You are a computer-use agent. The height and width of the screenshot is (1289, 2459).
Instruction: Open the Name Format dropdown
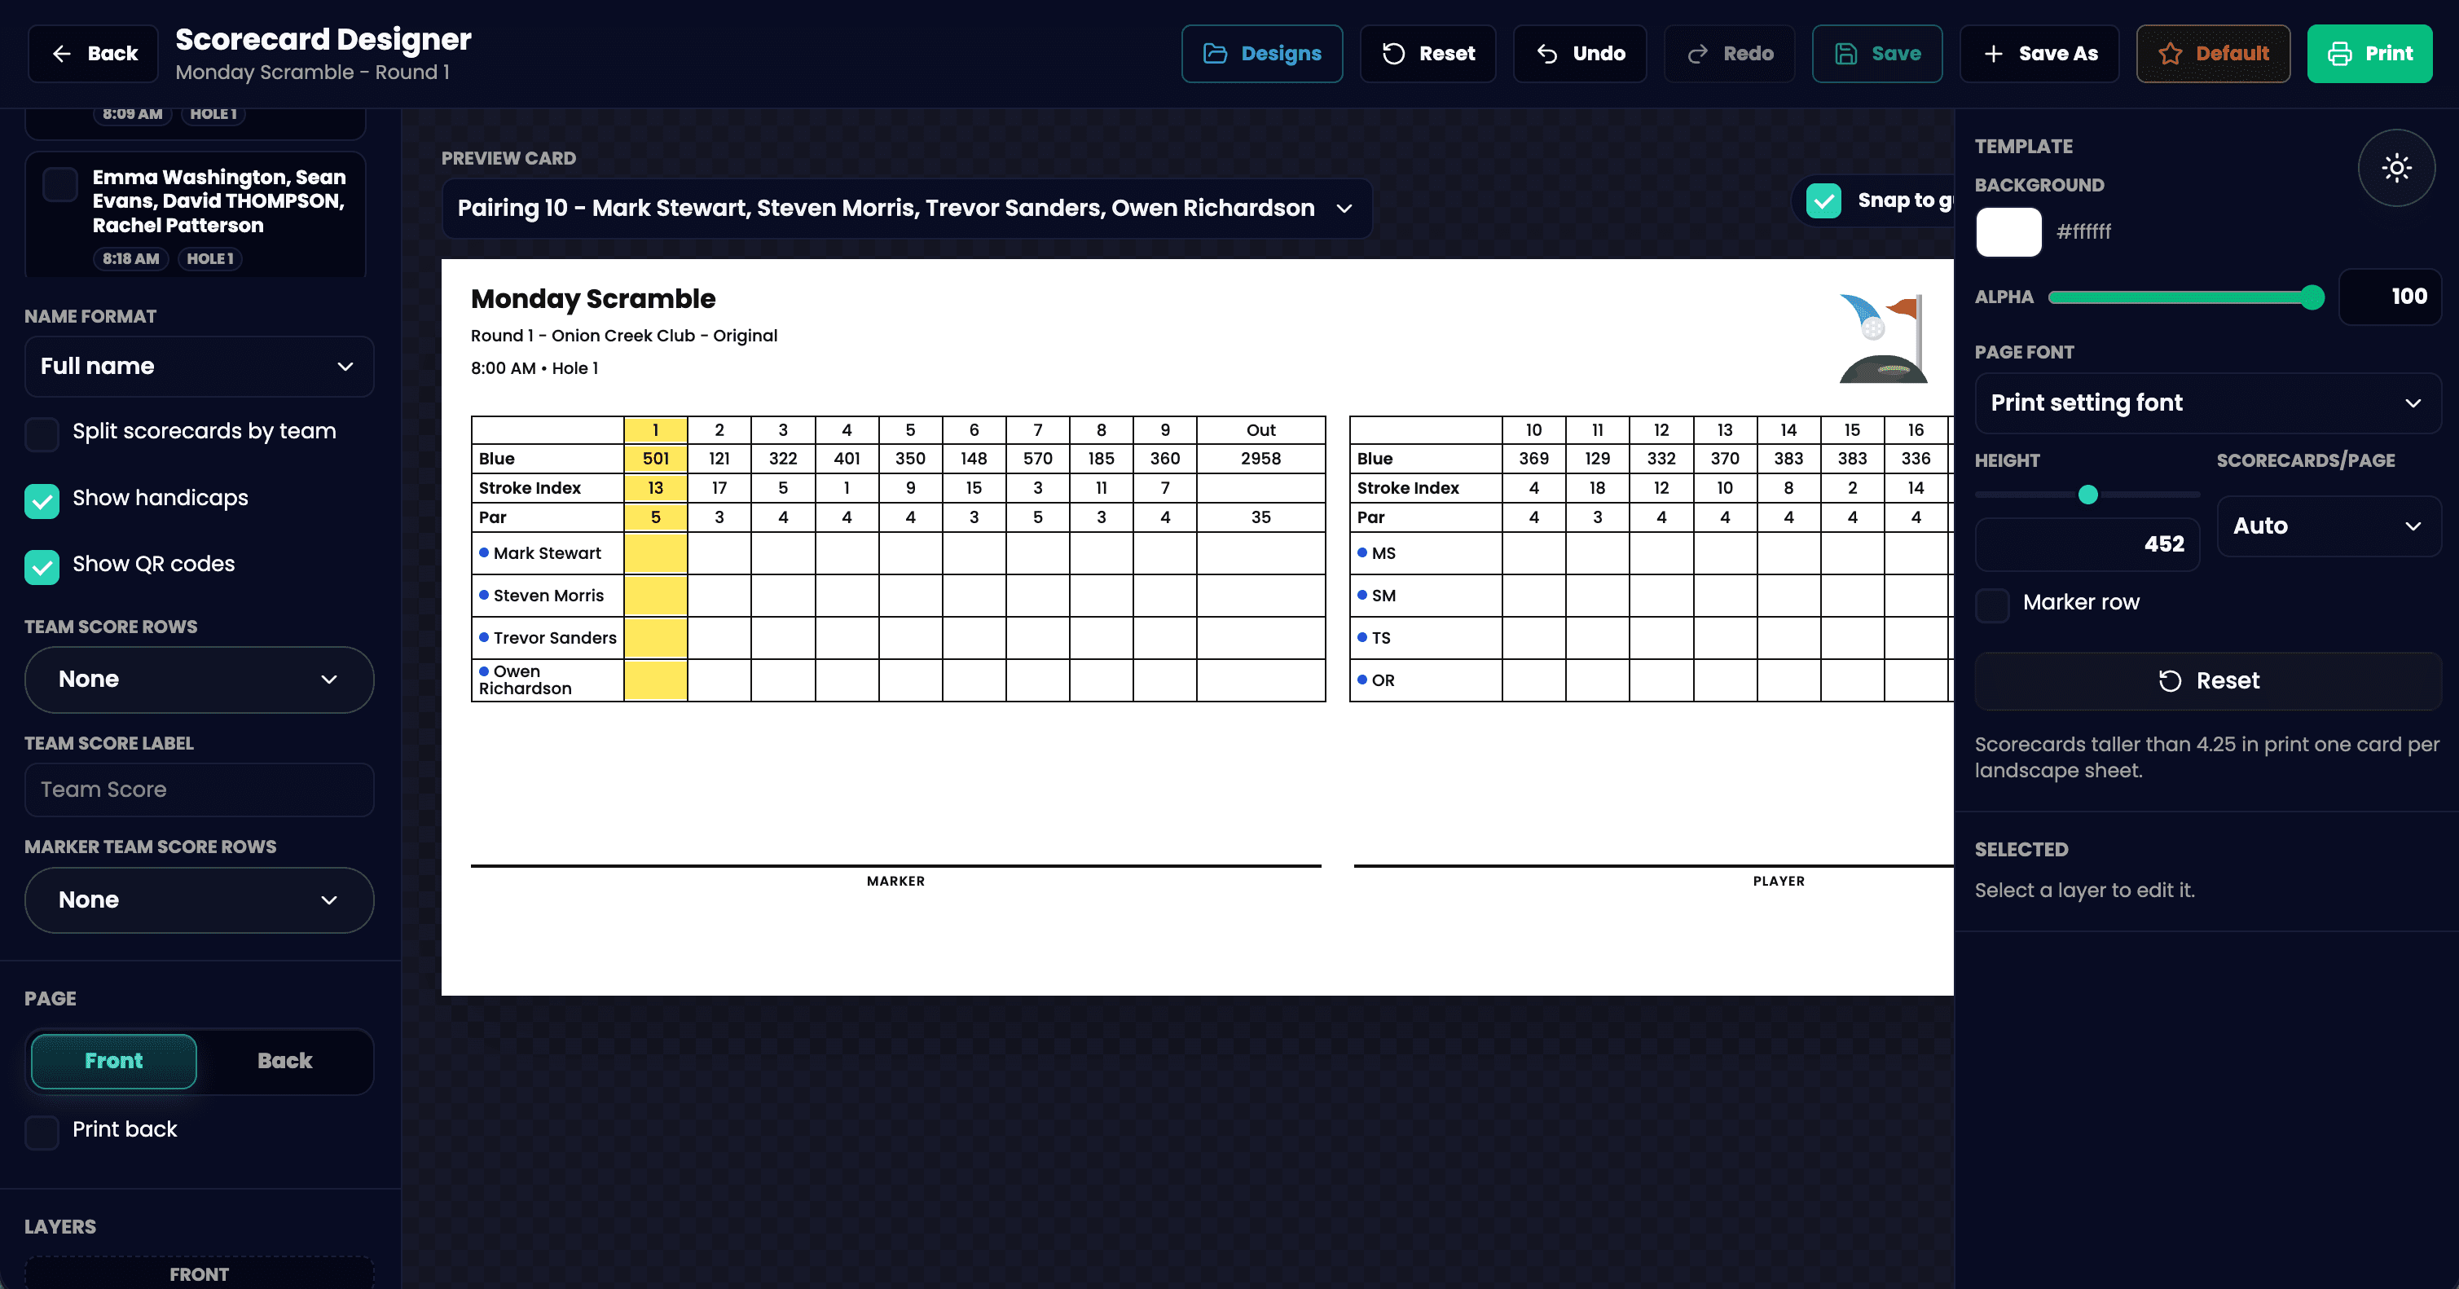[199, 367]
